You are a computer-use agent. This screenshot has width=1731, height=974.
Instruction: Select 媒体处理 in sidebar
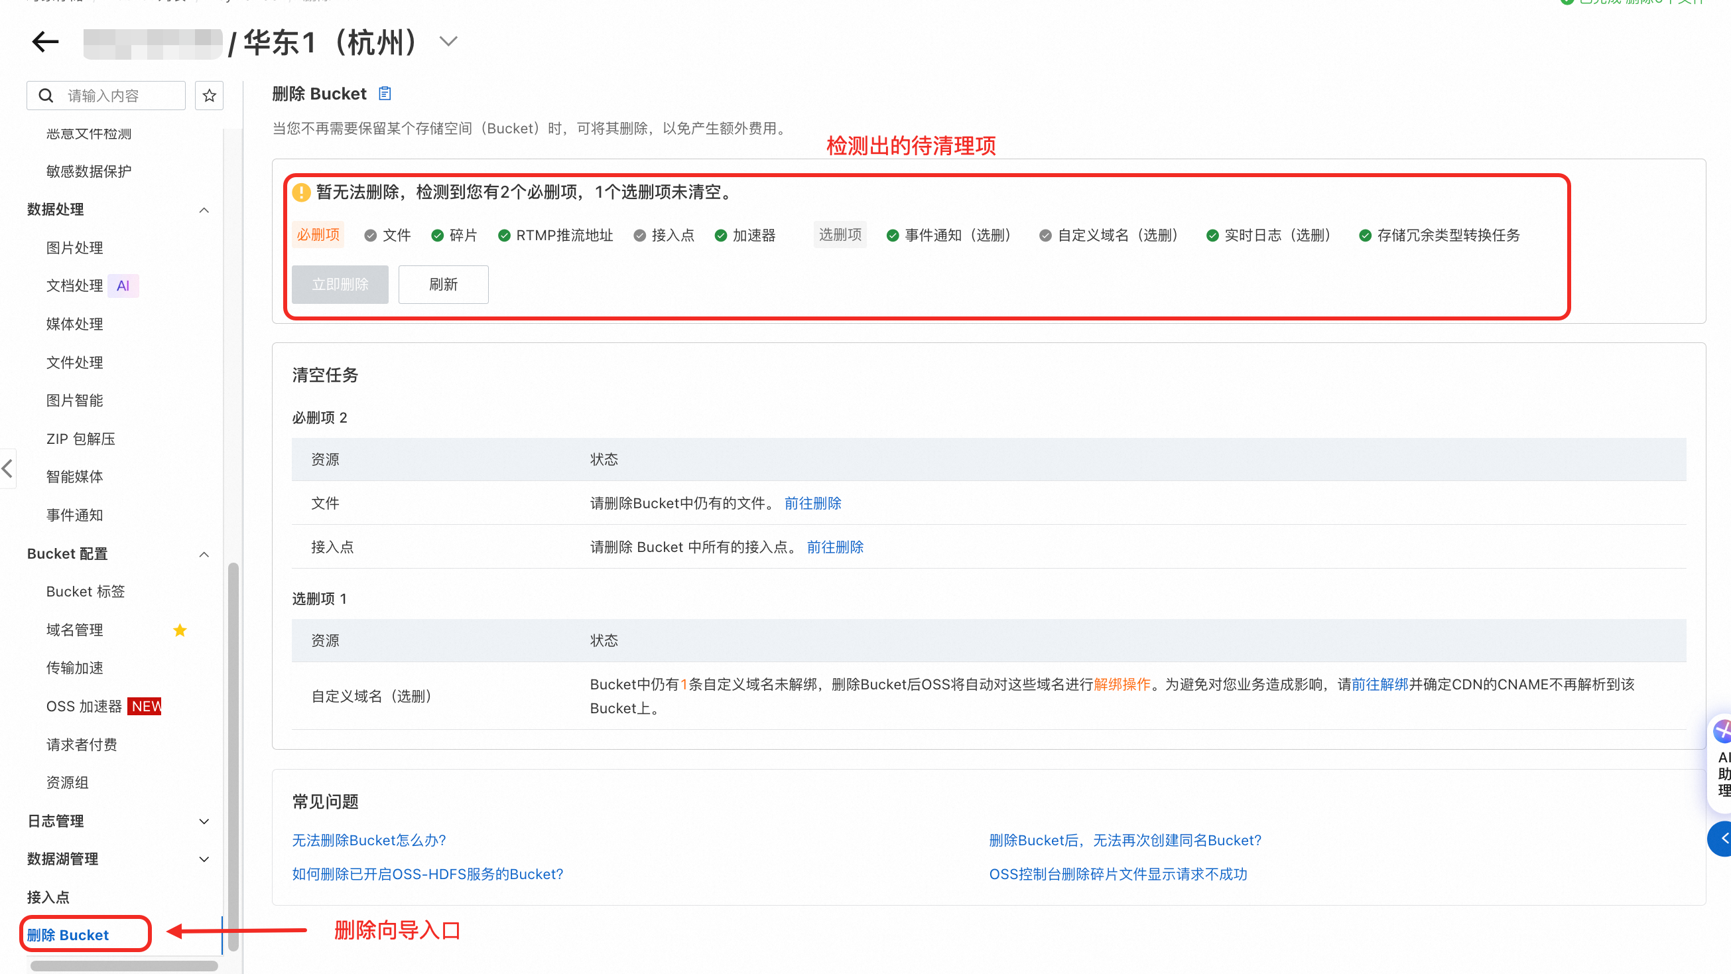[x=74, y=324]
